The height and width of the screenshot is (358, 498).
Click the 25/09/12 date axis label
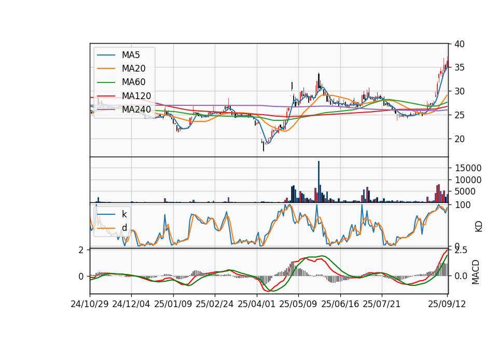click(x=447, y=304)
